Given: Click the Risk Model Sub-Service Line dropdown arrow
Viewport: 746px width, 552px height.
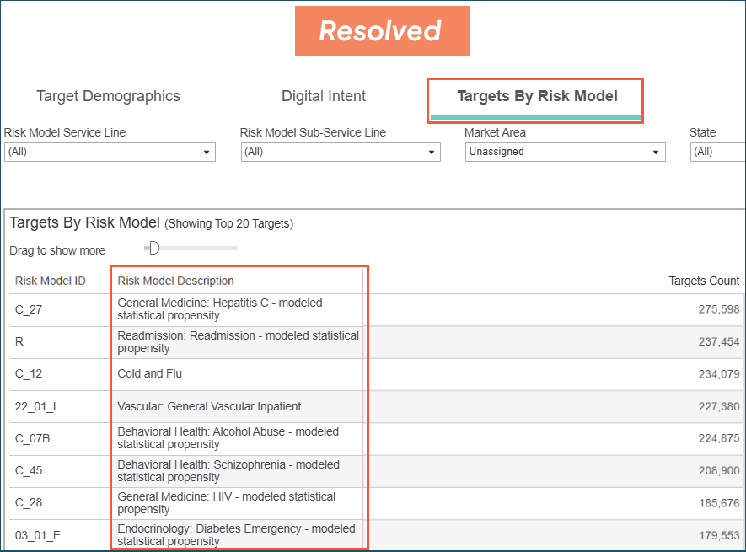Looking at the screenshot, I should 432,152.
